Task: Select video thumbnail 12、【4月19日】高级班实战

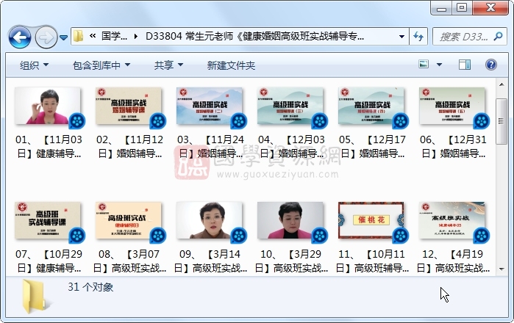Action: click(x=453, y=221)
